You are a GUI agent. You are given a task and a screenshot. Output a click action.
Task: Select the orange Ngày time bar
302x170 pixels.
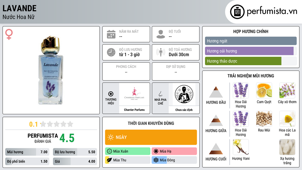[x=151, y=137]
